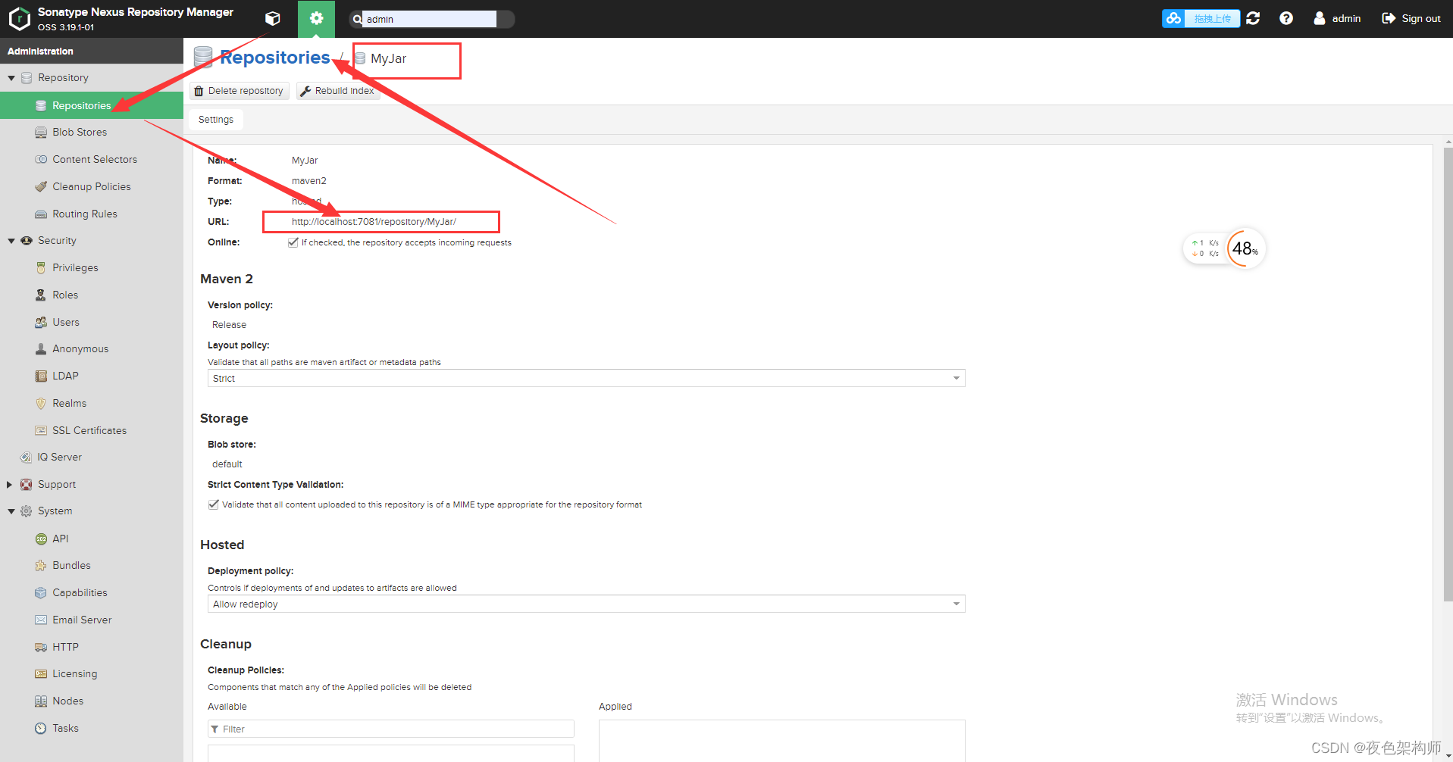
Task: Click the refresh icon in top bar
Action: click(x=1253, y=18)
